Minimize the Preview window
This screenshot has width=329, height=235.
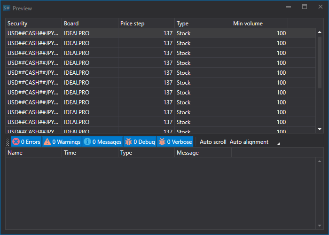tap(289, 7)
